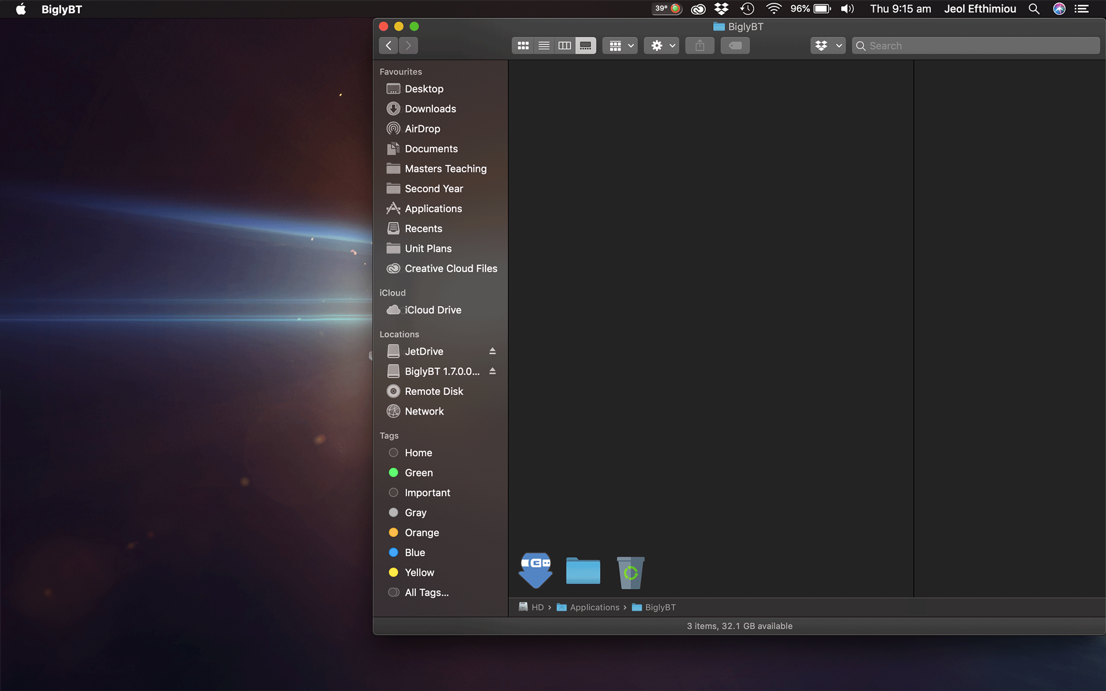Go forward with the forward arrow

(408, 46)
